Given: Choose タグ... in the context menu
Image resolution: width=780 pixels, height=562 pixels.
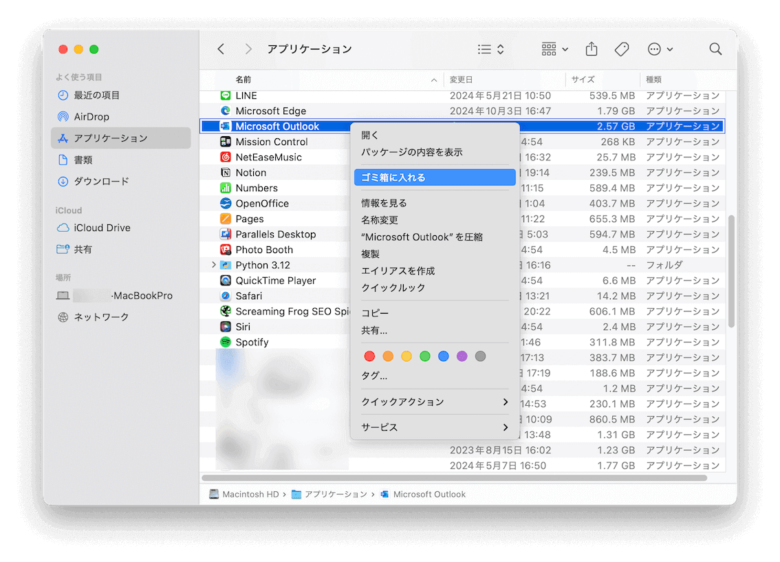Looking at the screenshot, I should click(x=435, y=376).
